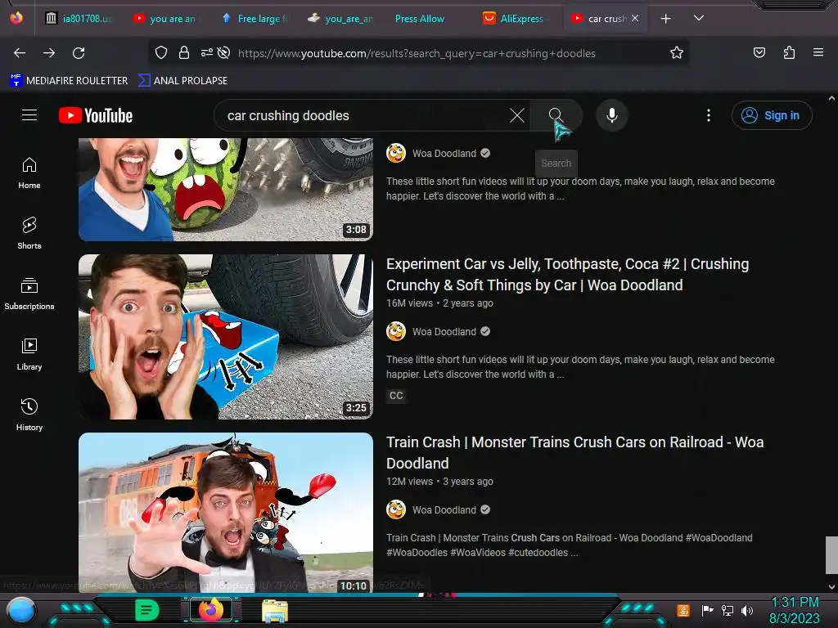Open History in the YouTube sidebar
The width and height of the screenshot is (838, 628).
pyautogui.click(x=29, y=415)
